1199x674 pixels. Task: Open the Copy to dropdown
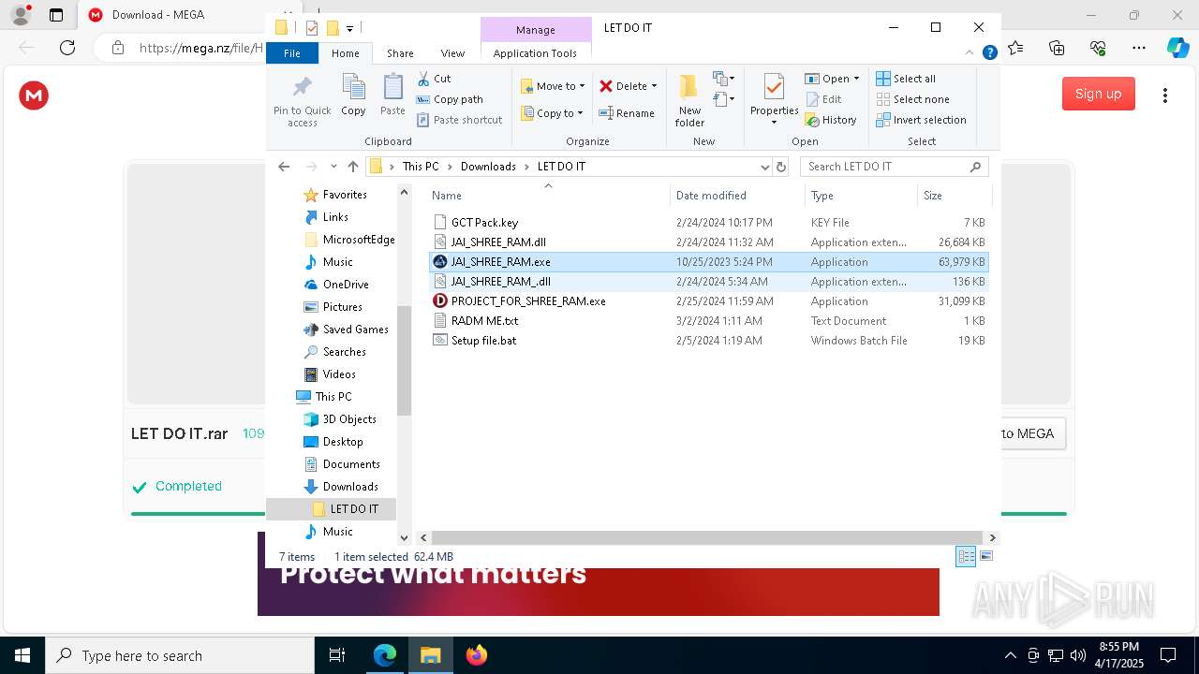pos(552,113)
